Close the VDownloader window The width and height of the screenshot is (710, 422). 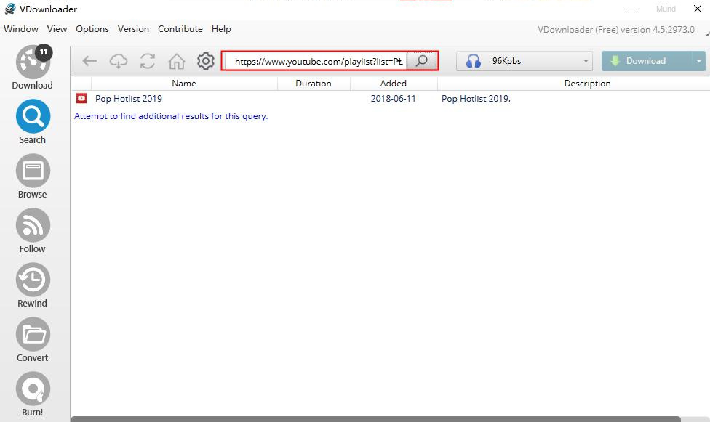point(698,9)
